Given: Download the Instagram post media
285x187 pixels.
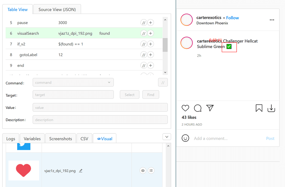Looking at the screenshot, I should [x=271, y=108].
